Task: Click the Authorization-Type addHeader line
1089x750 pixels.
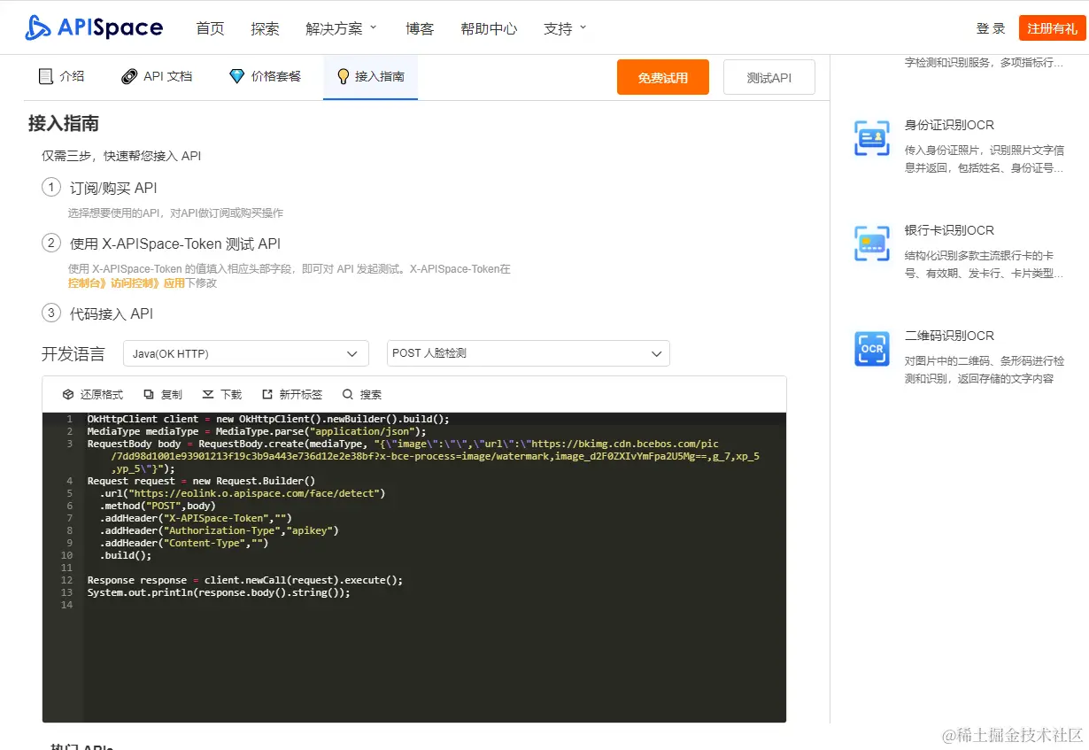Action: point(220,530)
